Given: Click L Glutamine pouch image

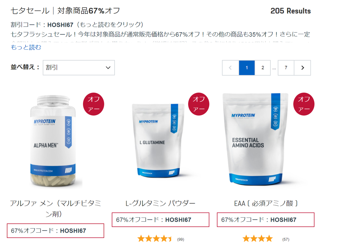Looking at the screenshot, I should pos(159,140).
